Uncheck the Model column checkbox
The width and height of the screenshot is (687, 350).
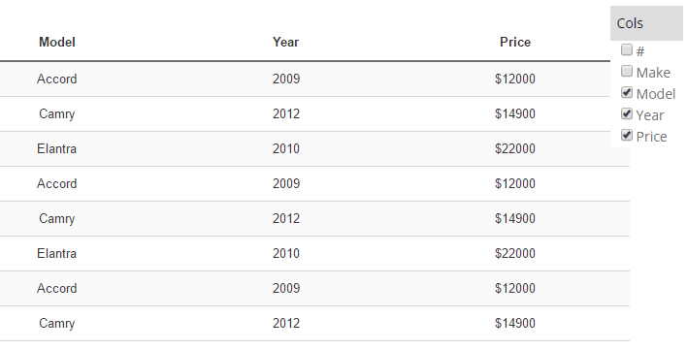627,92
